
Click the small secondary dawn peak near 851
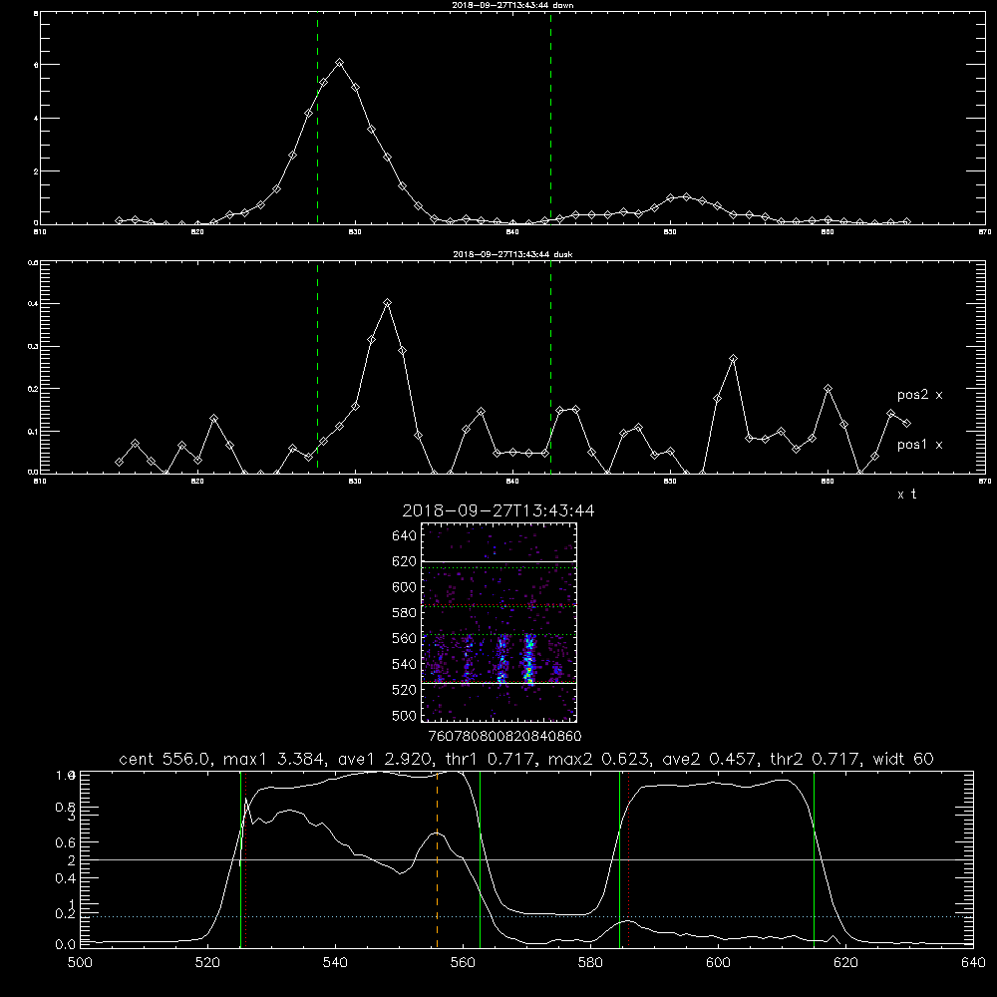(686, 196)
